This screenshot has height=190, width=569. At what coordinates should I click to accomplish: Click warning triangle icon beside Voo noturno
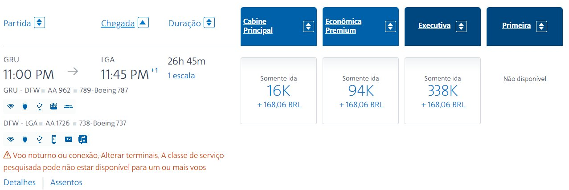(7, 155)
